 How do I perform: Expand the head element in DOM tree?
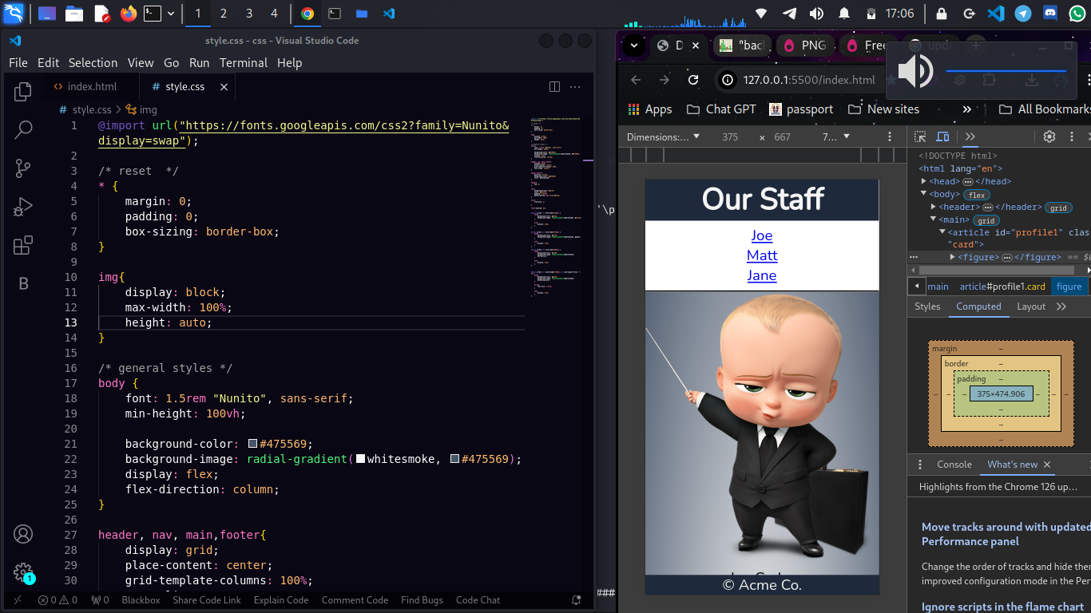(x=924, y=182)
